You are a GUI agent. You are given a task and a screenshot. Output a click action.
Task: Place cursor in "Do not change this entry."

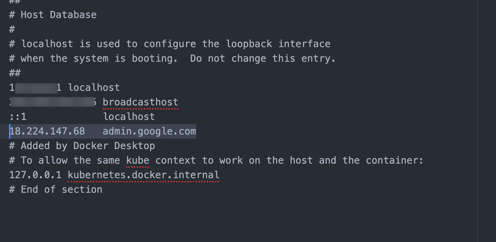tap(263, 59)
